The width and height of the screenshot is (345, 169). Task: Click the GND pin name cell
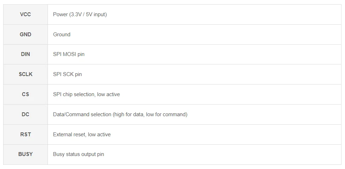tap(25, 35)
